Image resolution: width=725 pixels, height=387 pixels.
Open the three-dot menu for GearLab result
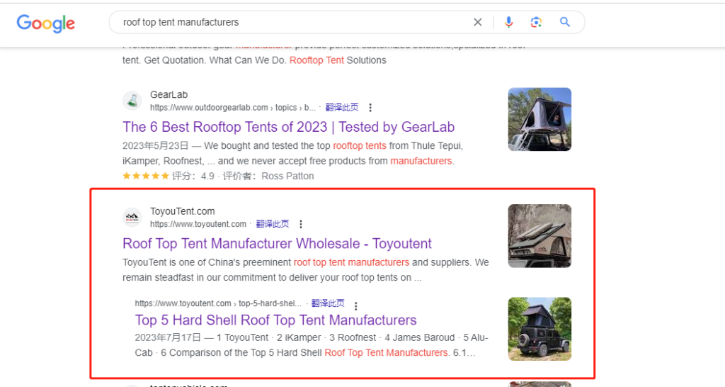(x=370, y=108)
